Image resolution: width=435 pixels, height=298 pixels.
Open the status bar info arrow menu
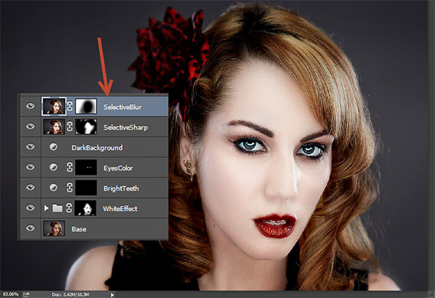point(112,294)
